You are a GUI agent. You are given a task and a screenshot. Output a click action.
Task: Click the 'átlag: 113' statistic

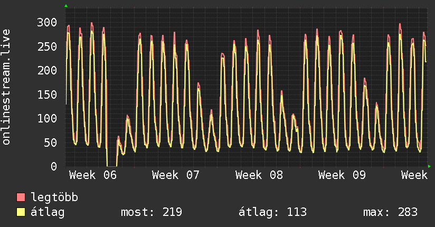(273, 212)
